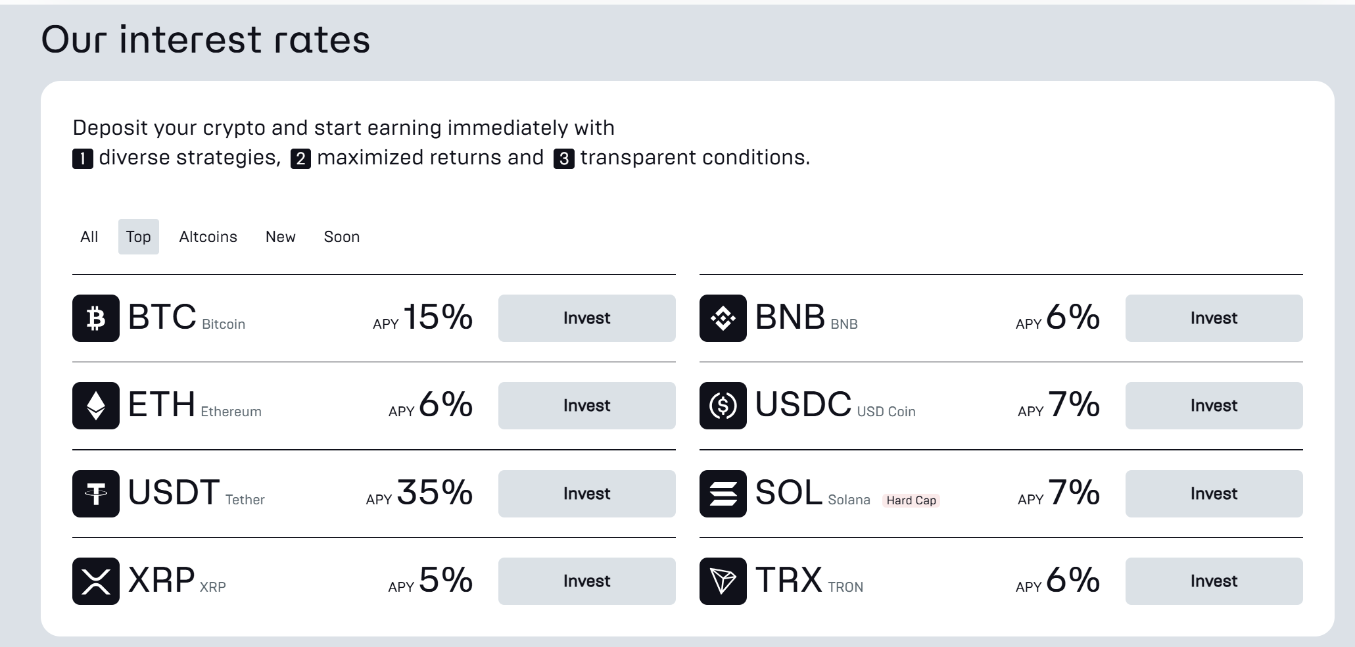Click the Bitcoin BTC coin icon
1355x647 pixels.
point(96,318)
